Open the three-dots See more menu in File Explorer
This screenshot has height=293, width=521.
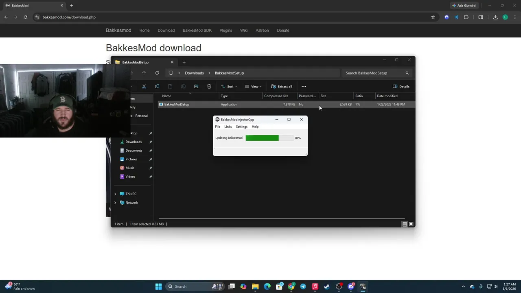[x=304, y=86]
